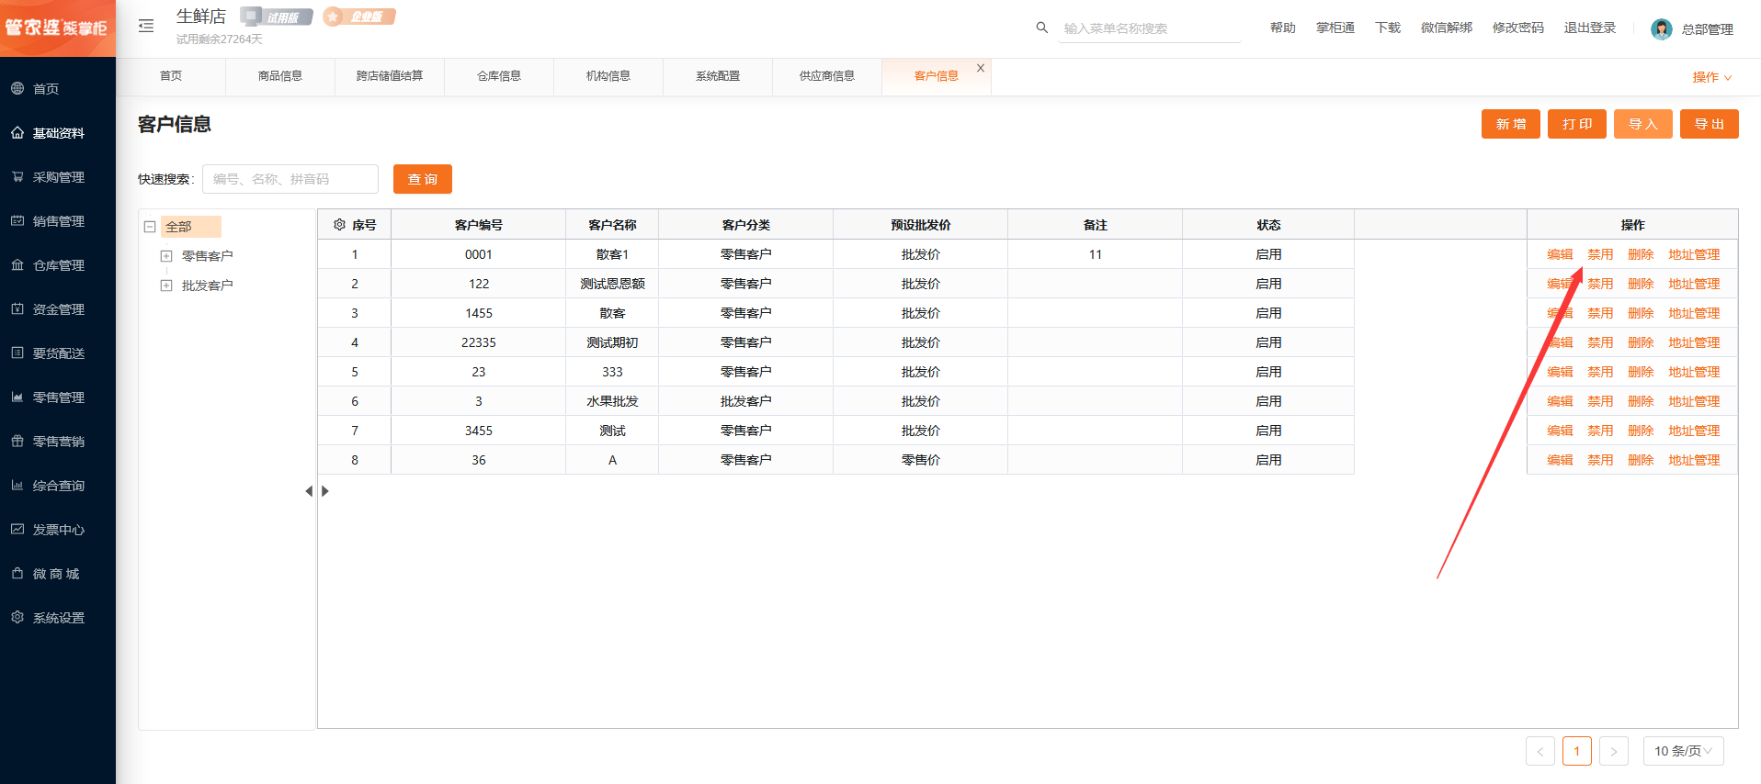
Task: Click the 导出 button
Action: [1710, 124]
